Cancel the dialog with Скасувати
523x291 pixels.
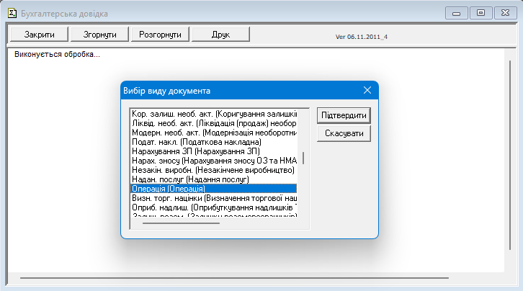tap(344, 135)
